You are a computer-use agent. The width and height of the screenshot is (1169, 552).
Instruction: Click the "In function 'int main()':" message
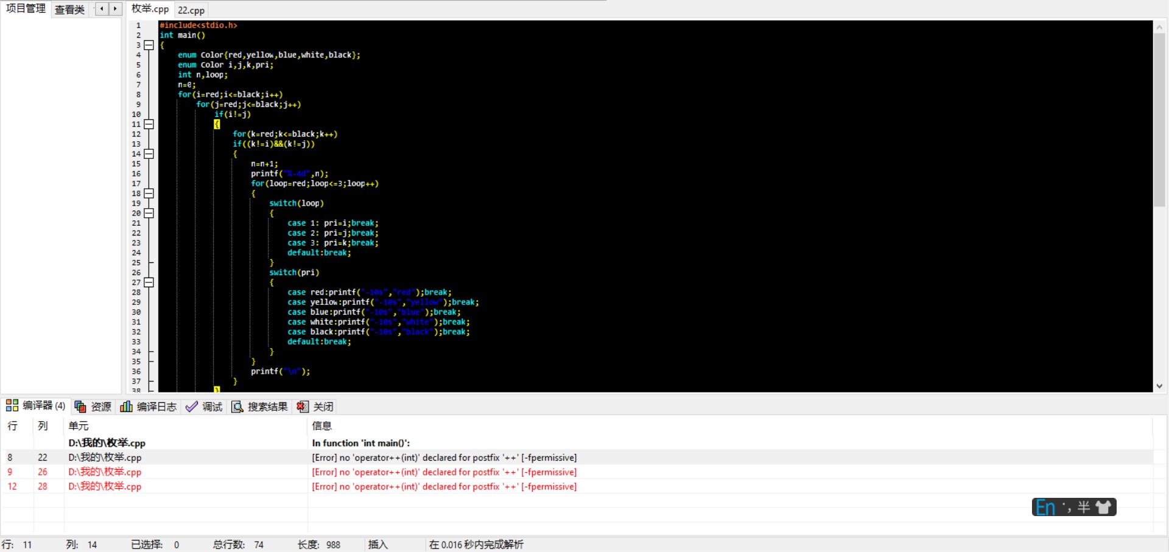[361, 443]
